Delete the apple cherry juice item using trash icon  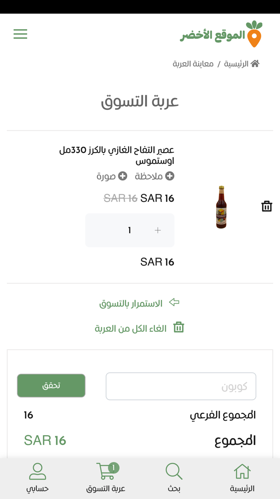click(266, 206)
